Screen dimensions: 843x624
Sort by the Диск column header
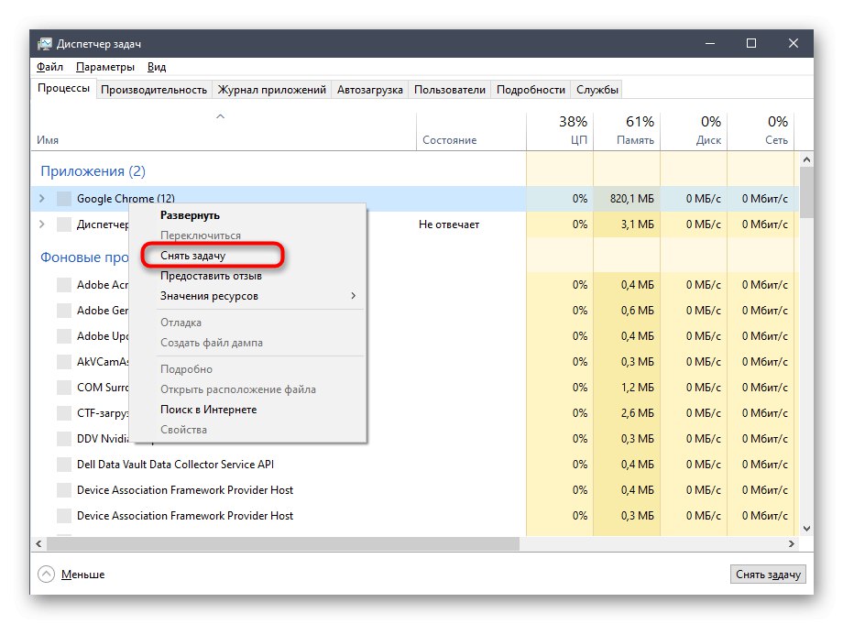pyautogui.click(x=694, y=131)
